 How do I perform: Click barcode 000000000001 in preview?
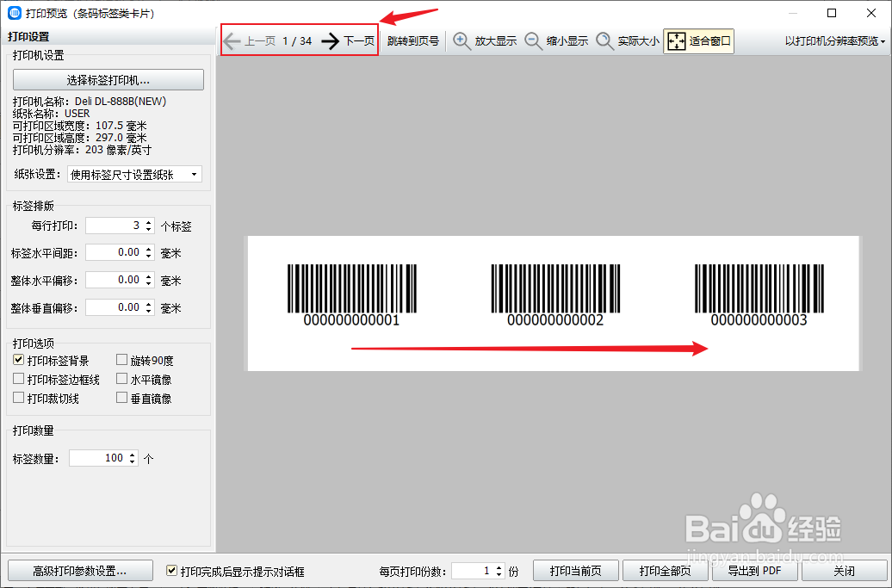pos(352,294)
